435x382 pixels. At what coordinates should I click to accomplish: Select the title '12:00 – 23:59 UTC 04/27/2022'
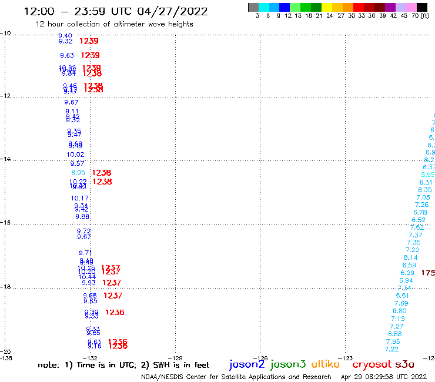116,12
